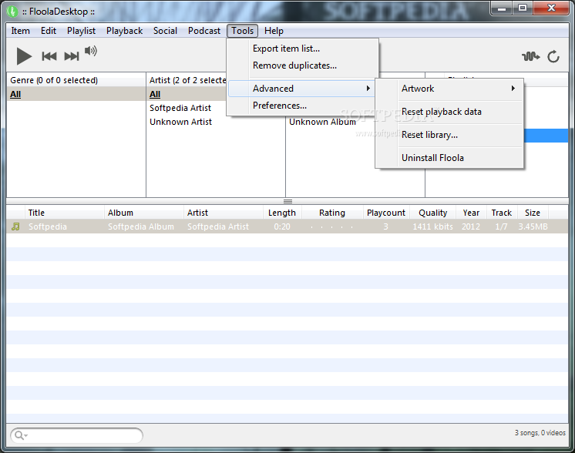This screenshot has height=453, width=575.
Task: Choose Export item list...
Action: pyautogui.click(x=303, y=49)
